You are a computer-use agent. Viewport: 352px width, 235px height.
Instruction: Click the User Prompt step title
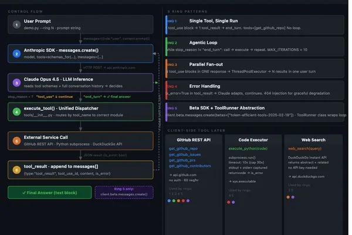38,21
